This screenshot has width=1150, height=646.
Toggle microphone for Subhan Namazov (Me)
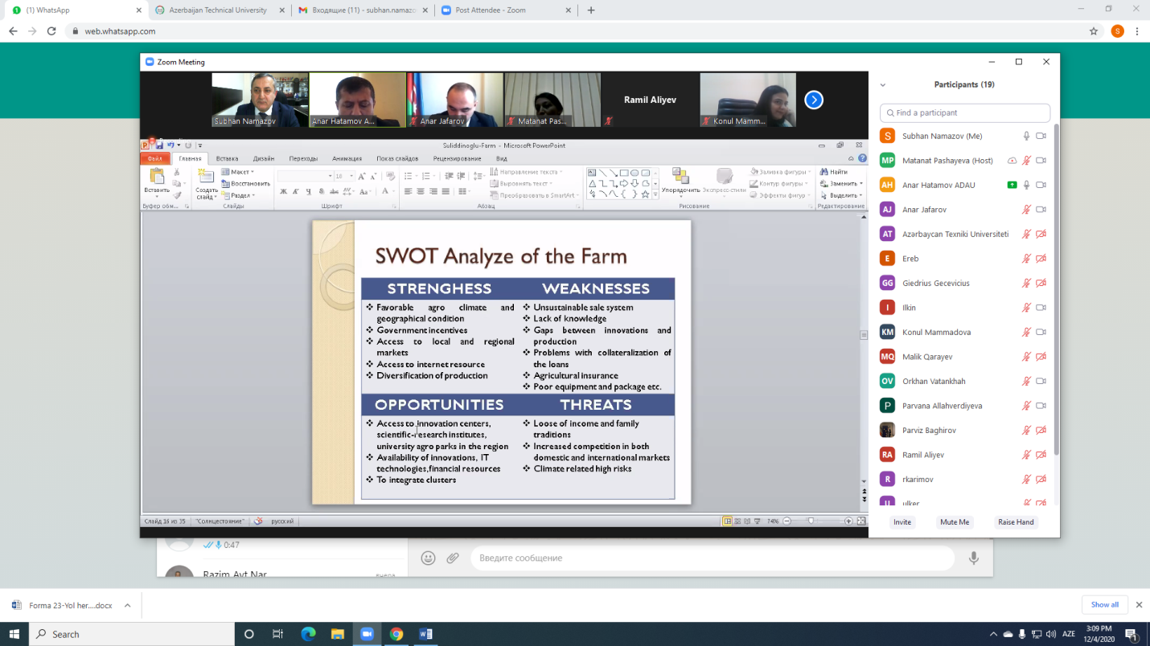tap(1026, 137)
